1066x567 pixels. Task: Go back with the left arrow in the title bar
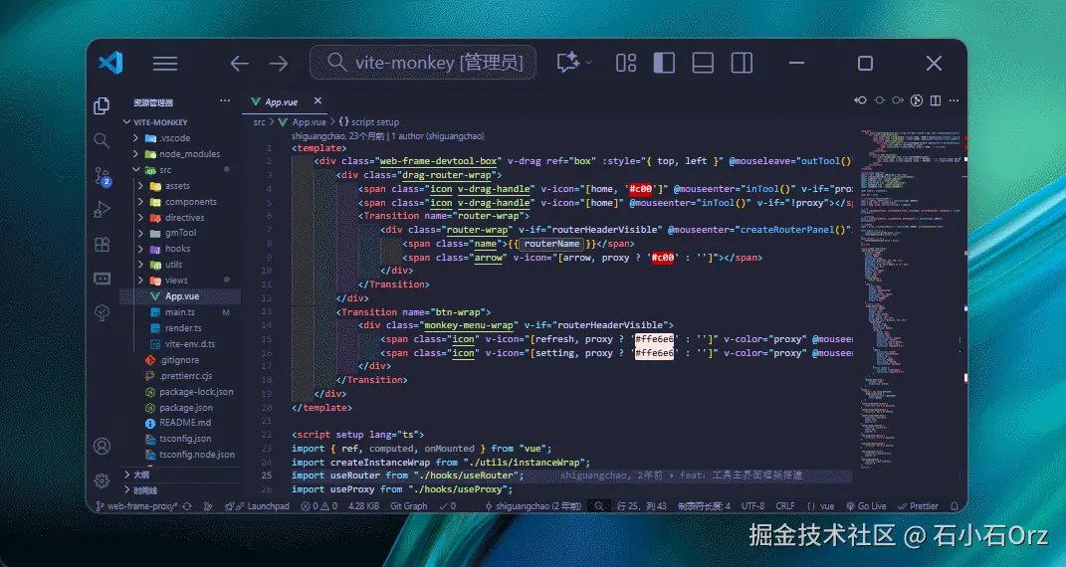tap(239, 64)
